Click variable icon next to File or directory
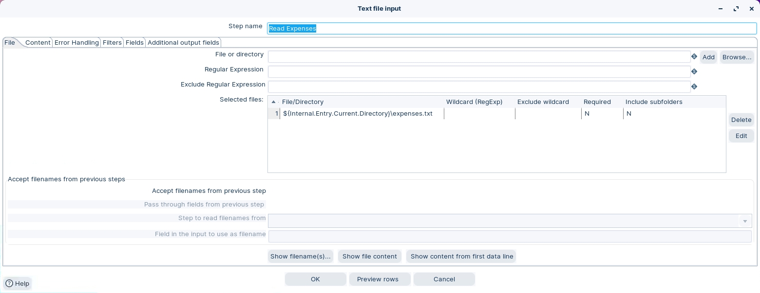760x293 pixels. pos(694,57)
